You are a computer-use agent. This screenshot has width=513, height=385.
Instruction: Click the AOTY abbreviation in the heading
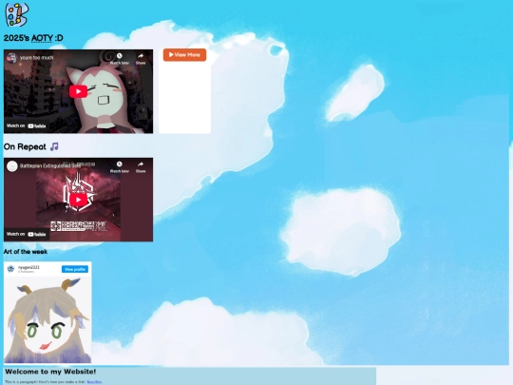[x=42, y=38]
